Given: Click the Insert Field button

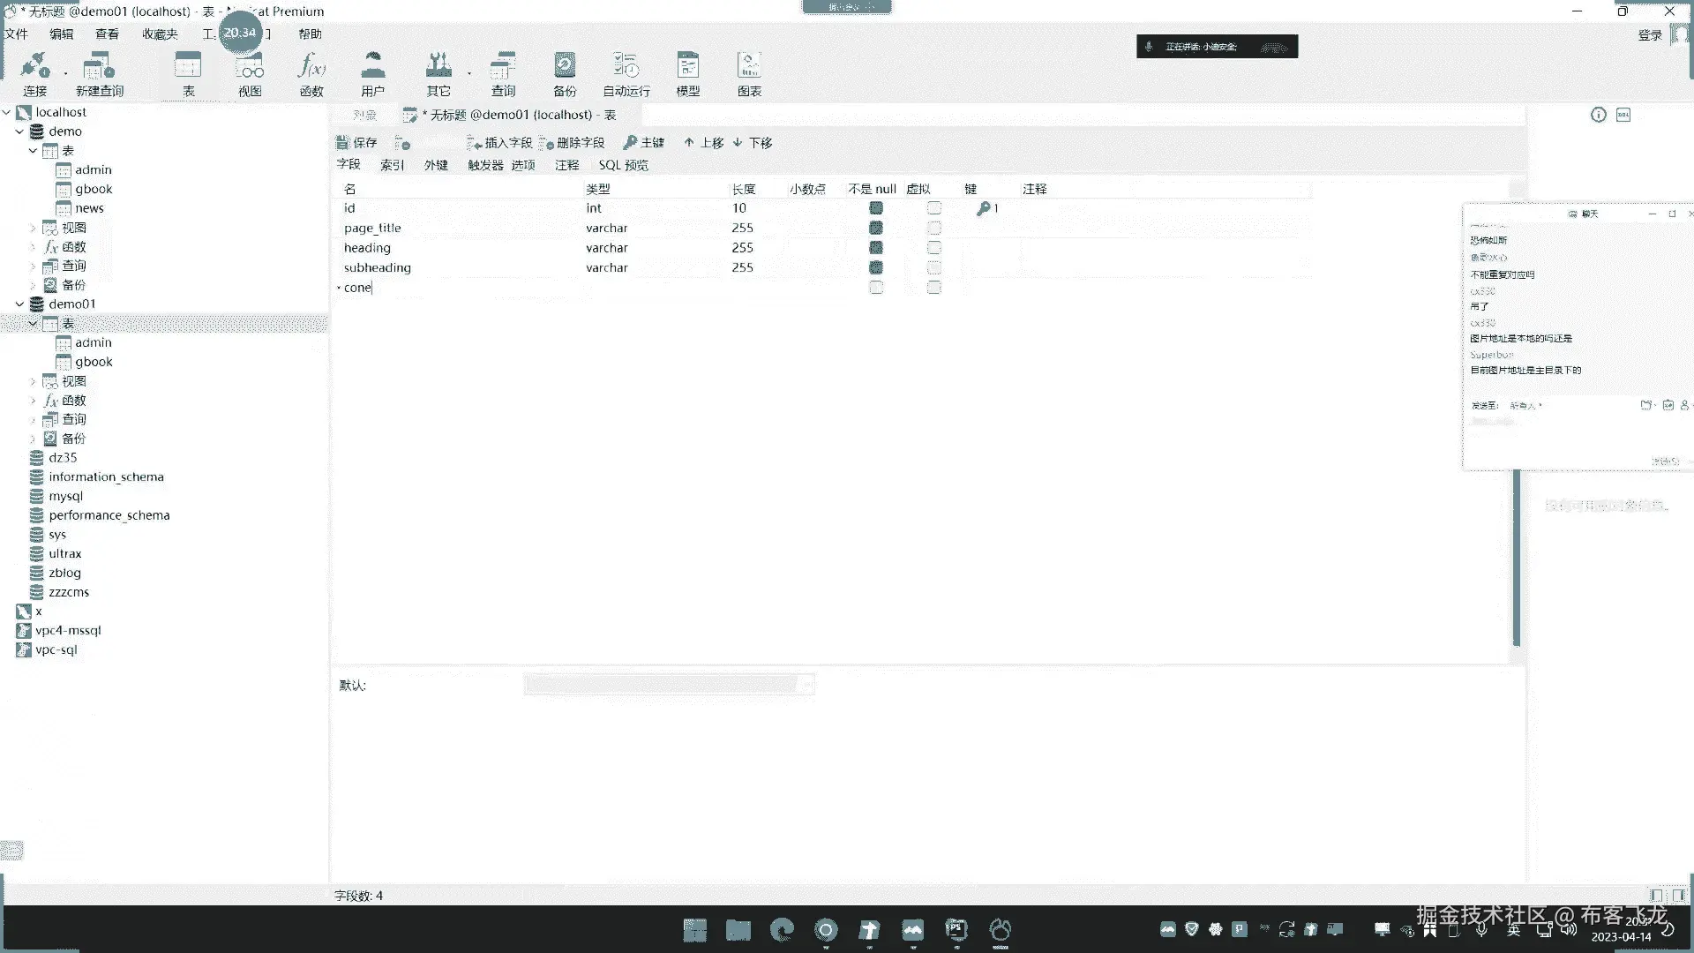Looking at the screenshot, I should pos(499,143).
